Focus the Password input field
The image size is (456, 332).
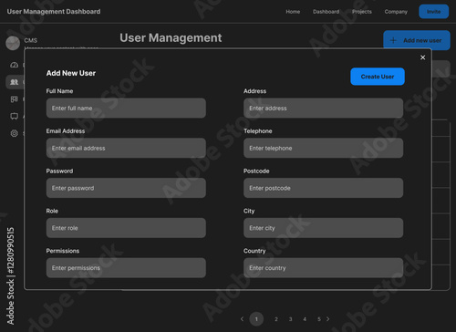[x=126, y=188]
